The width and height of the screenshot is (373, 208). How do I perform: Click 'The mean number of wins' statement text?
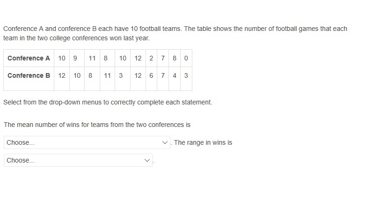tap(97, 125)
